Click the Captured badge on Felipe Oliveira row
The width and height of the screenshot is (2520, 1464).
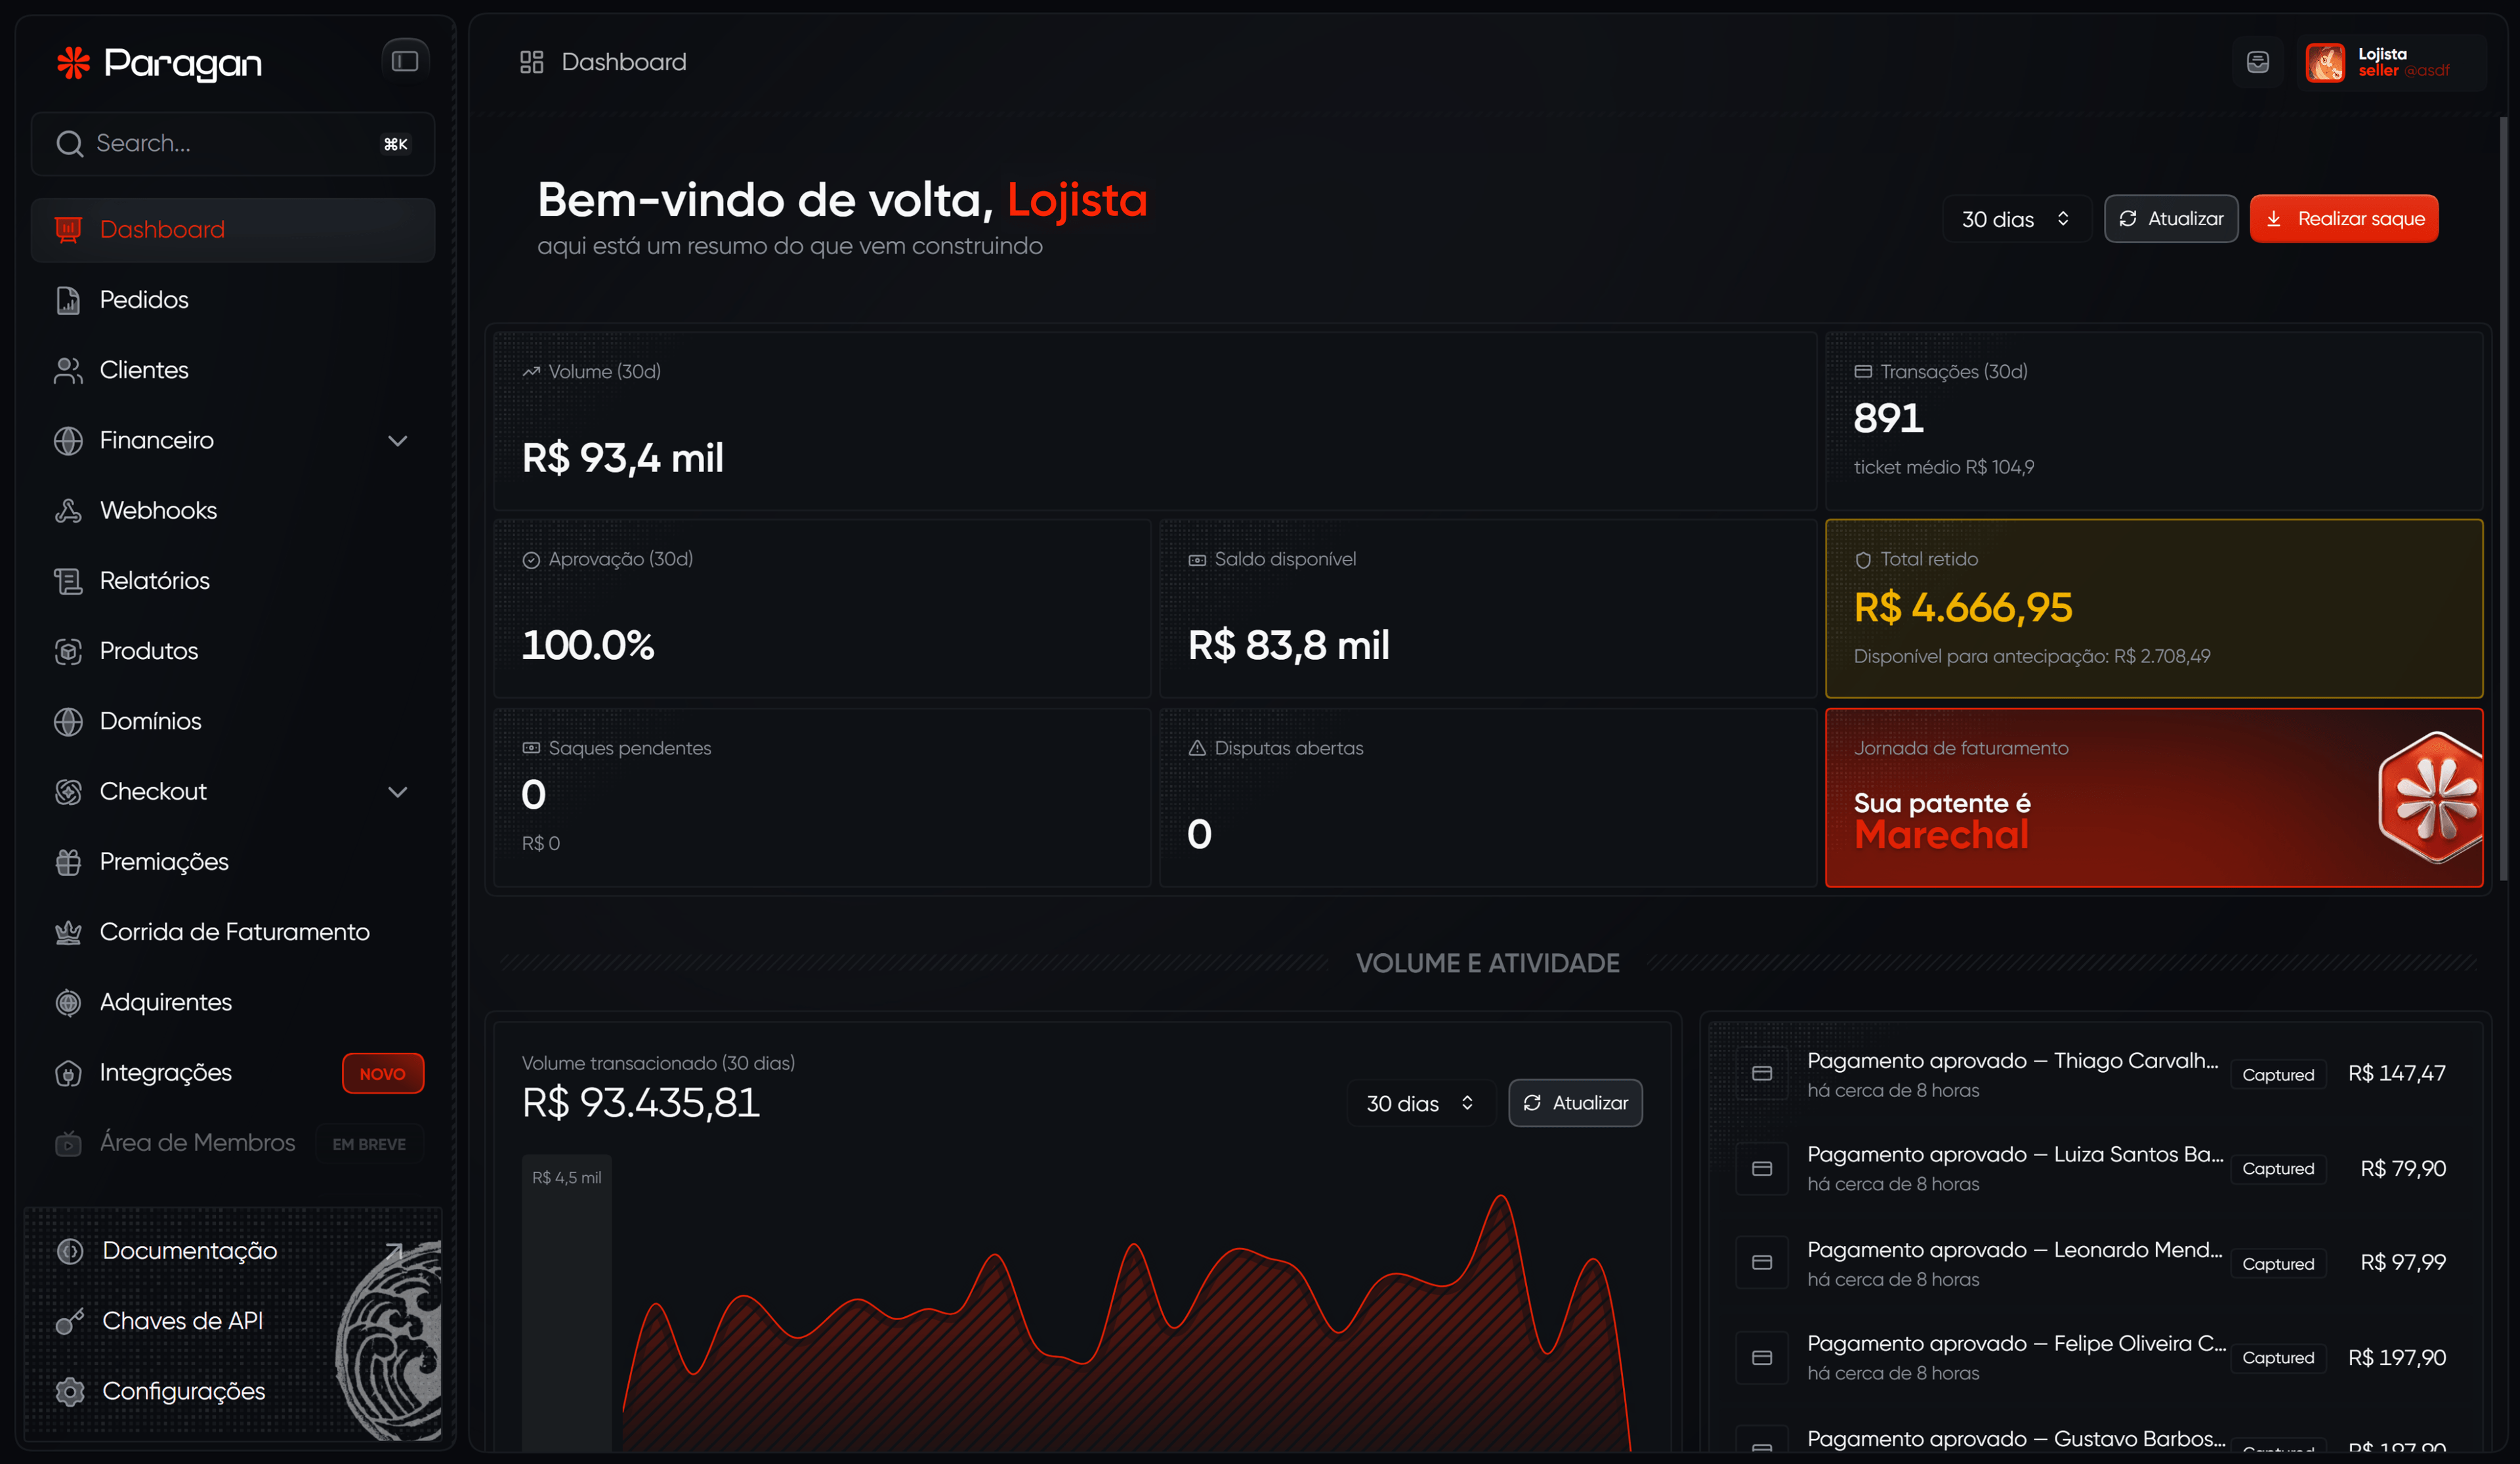point(2278,1358)
